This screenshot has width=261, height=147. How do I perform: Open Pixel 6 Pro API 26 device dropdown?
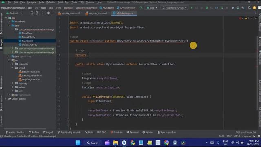pos(174,8)
